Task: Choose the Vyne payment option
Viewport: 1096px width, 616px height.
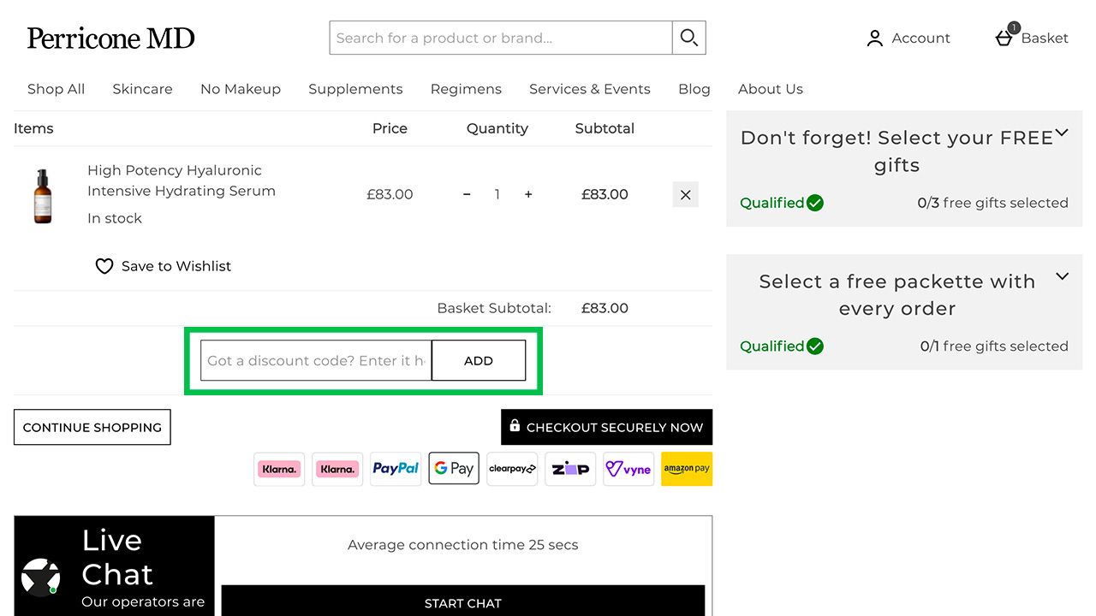Action: coord(628,469)
